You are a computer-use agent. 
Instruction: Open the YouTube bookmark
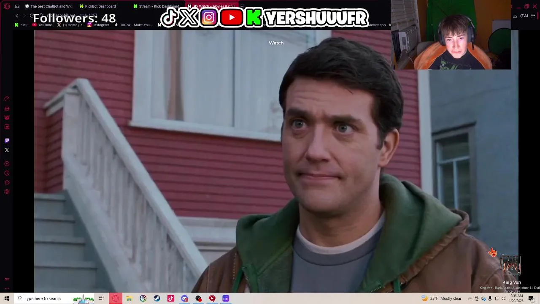pos(42,25)
